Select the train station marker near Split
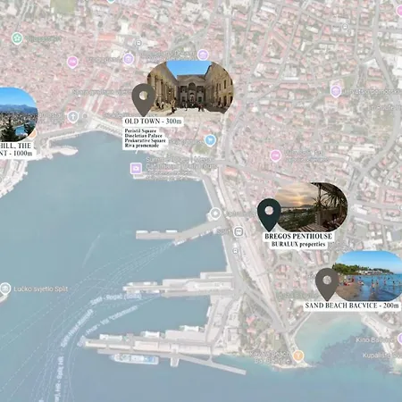Screen dimensions: 402x402 [239, 231]
